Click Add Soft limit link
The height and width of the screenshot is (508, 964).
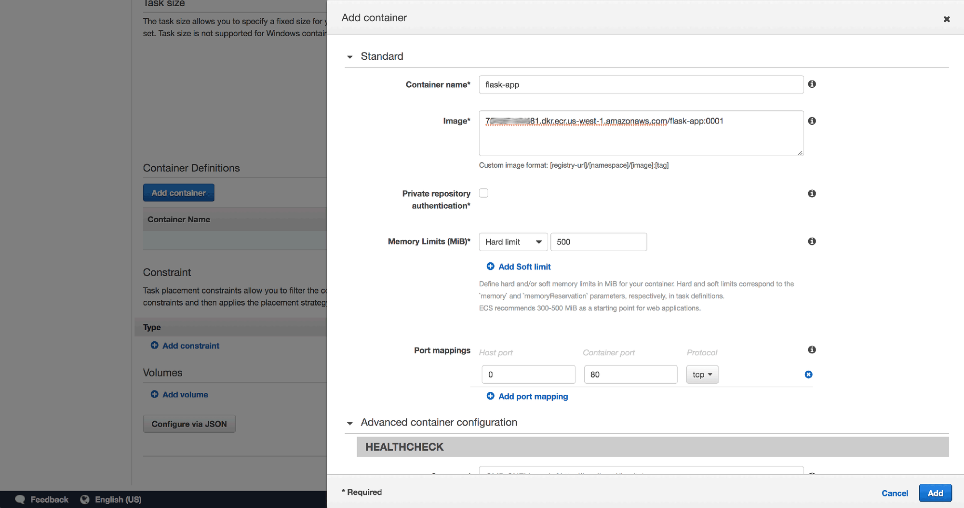click(x=524, y=267)
